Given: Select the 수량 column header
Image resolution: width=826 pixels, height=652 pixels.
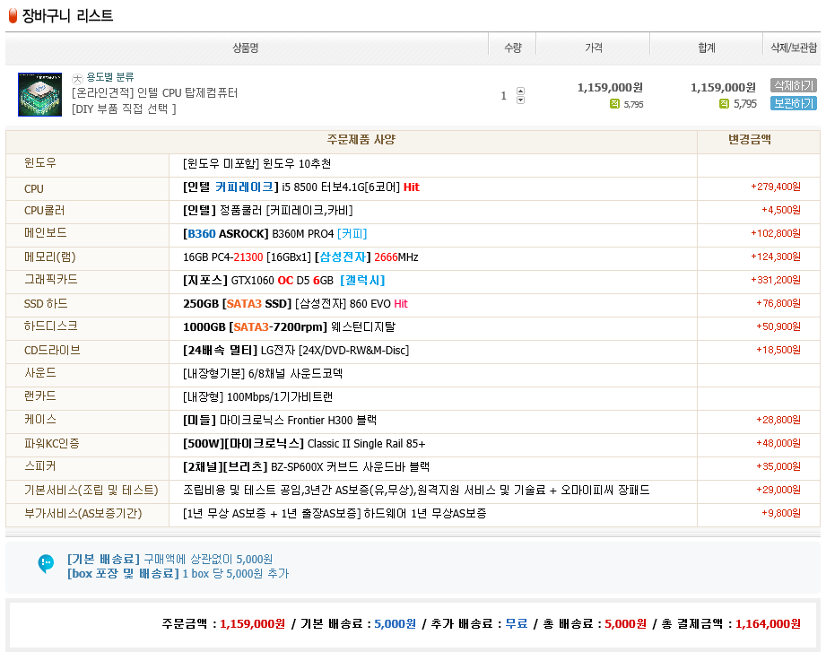Looking at the screenshot, I should [x=513, y=48].
